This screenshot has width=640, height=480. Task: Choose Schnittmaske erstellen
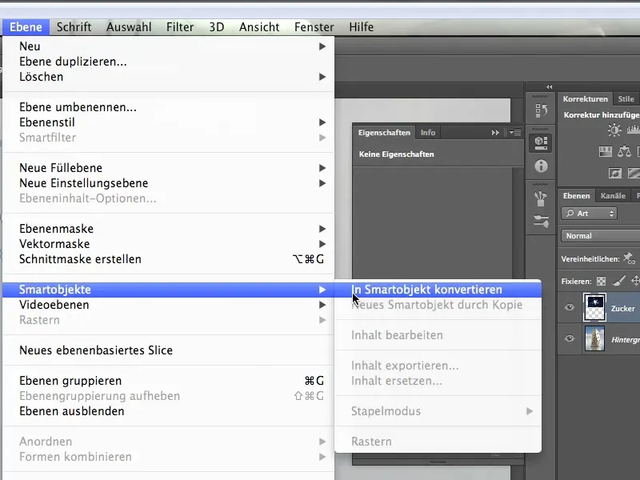(168, 259)
